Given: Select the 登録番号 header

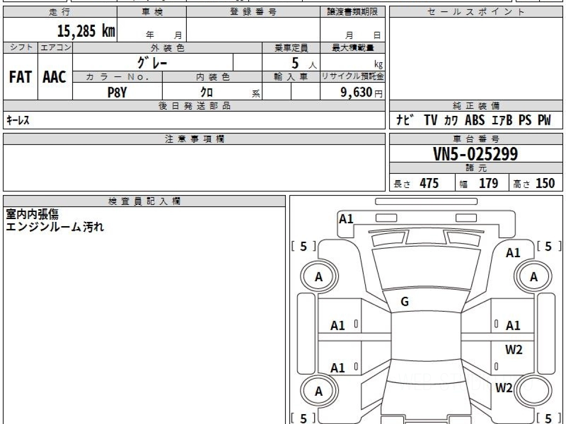Looking at the screenshot, I should click(253, 12).
